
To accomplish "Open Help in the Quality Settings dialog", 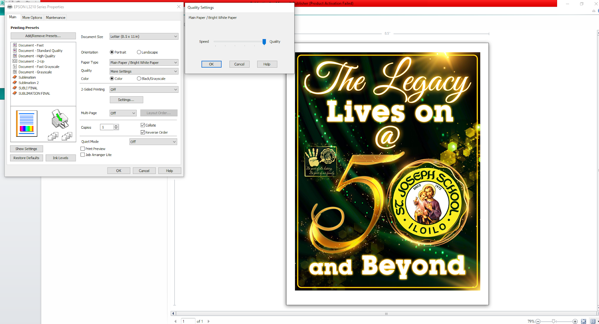I will coord(267,64).
